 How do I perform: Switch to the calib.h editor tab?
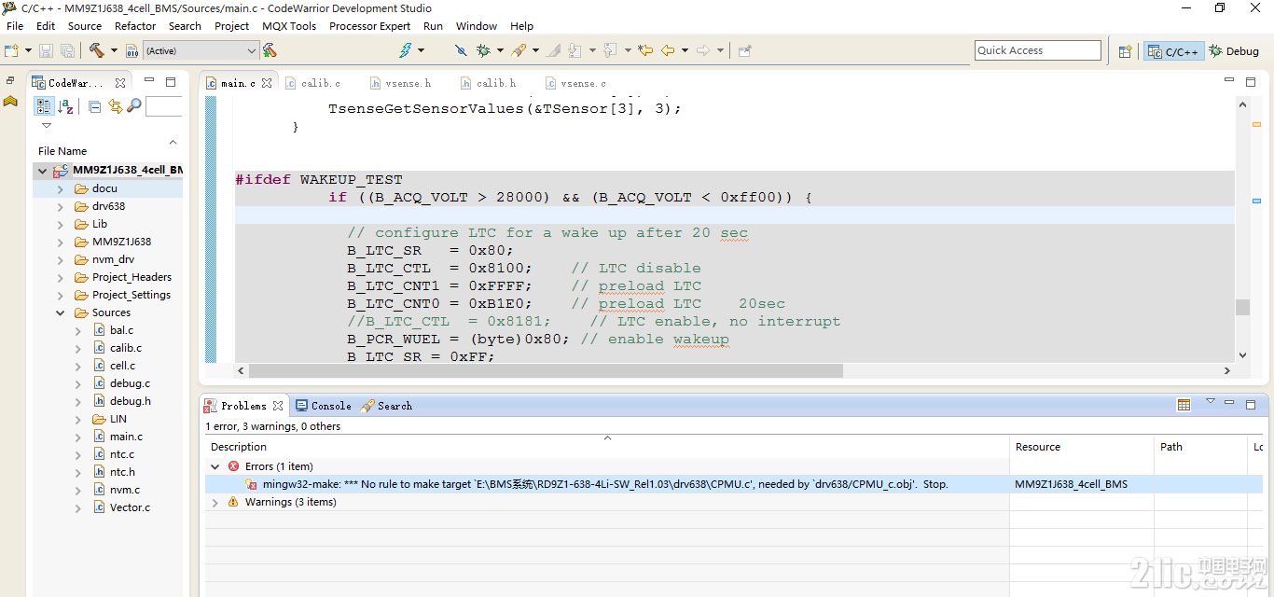point(490,83)
